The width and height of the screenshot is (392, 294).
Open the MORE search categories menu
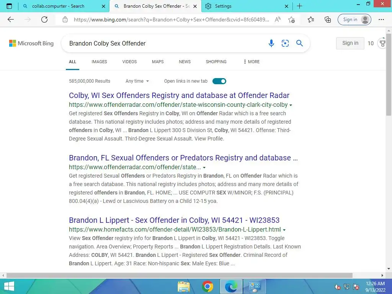click(x=252, y=62)
